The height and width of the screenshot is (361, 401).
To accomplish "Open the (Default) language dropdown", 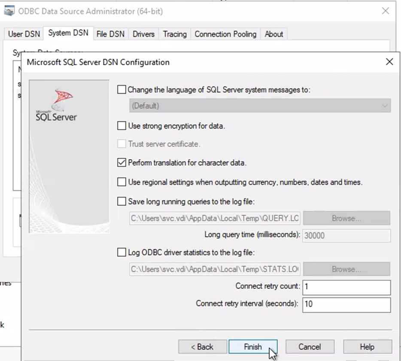I will [260, 106].
